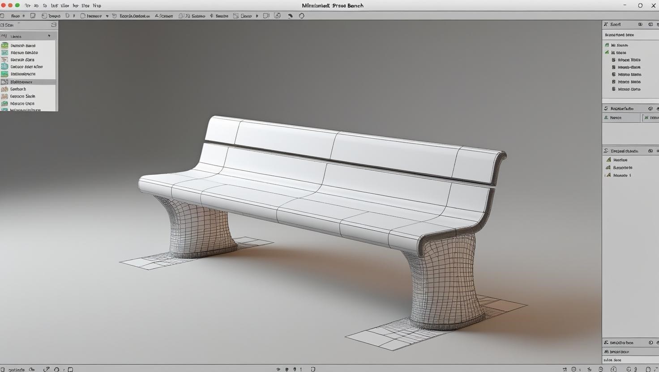This screenshot has width=659, height=372.
Task: Click the circle icon ending the top toolbar
Action: [x=302, y=16]
